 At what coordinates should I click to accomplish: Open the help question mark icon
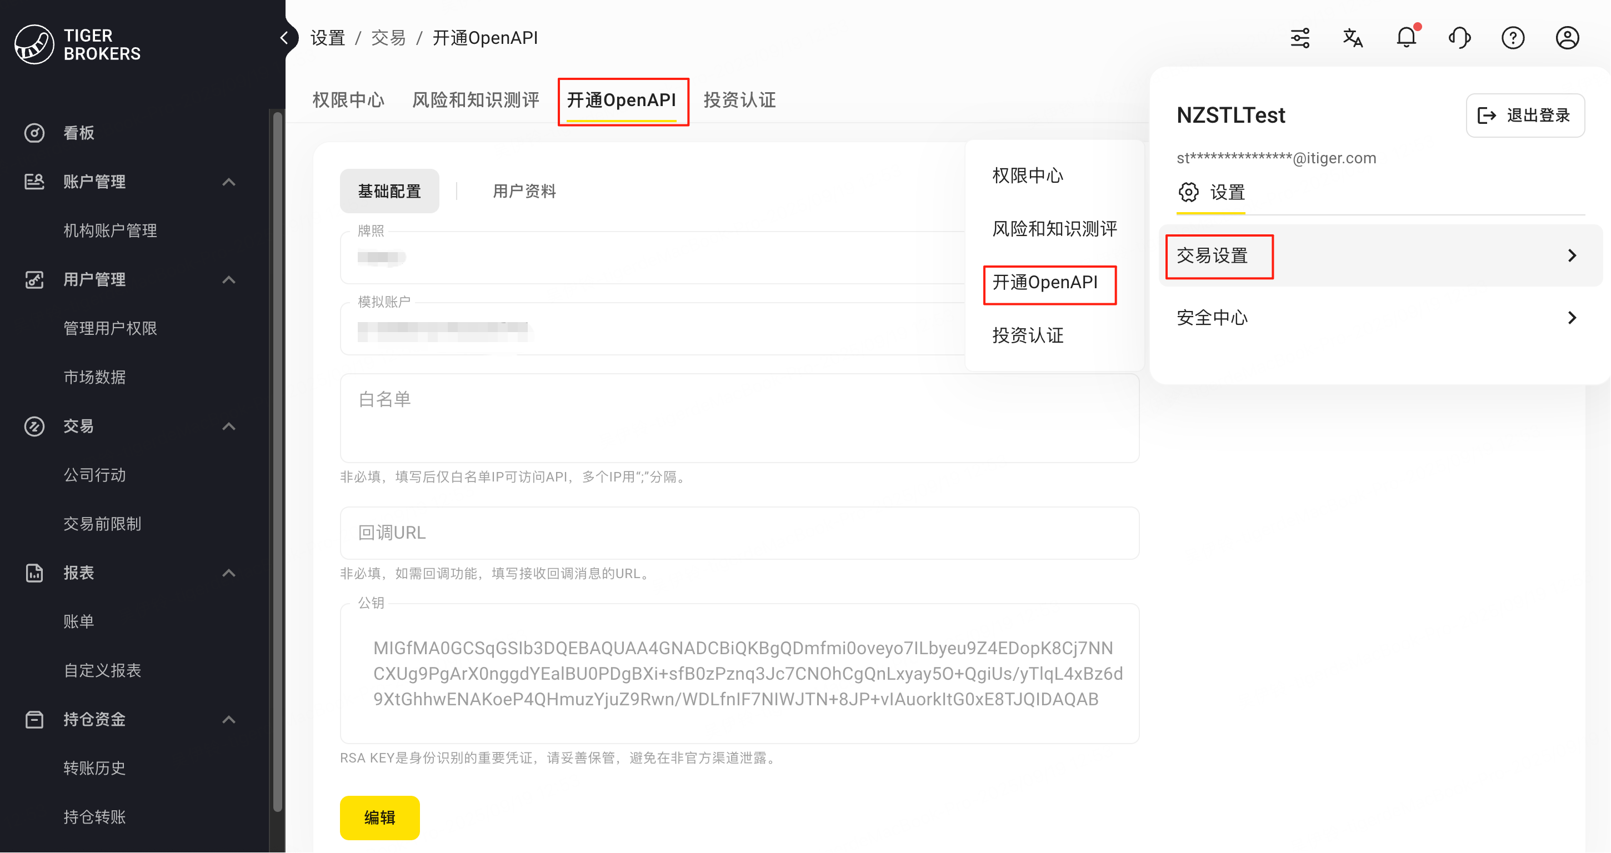coord(1513,38)
